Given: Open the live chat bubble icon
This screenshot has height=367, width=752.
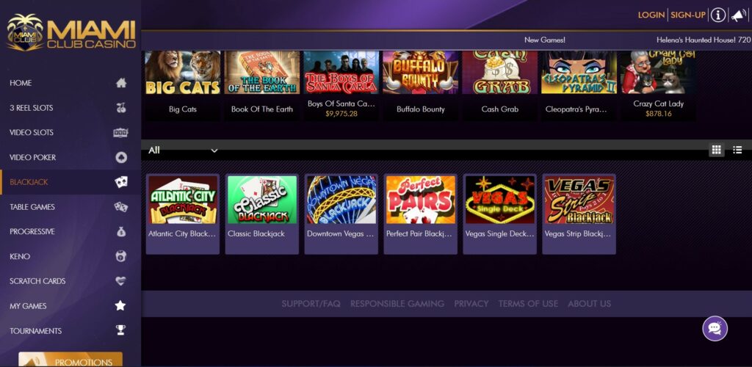Looking at the screenshot, I should [715, 329].
